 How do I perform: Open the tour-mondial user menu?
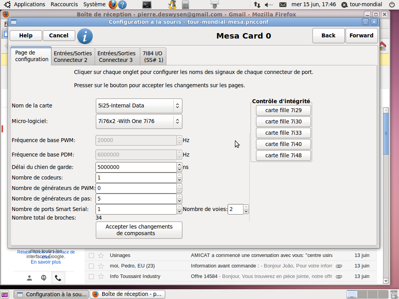click(x=362, y=5)
